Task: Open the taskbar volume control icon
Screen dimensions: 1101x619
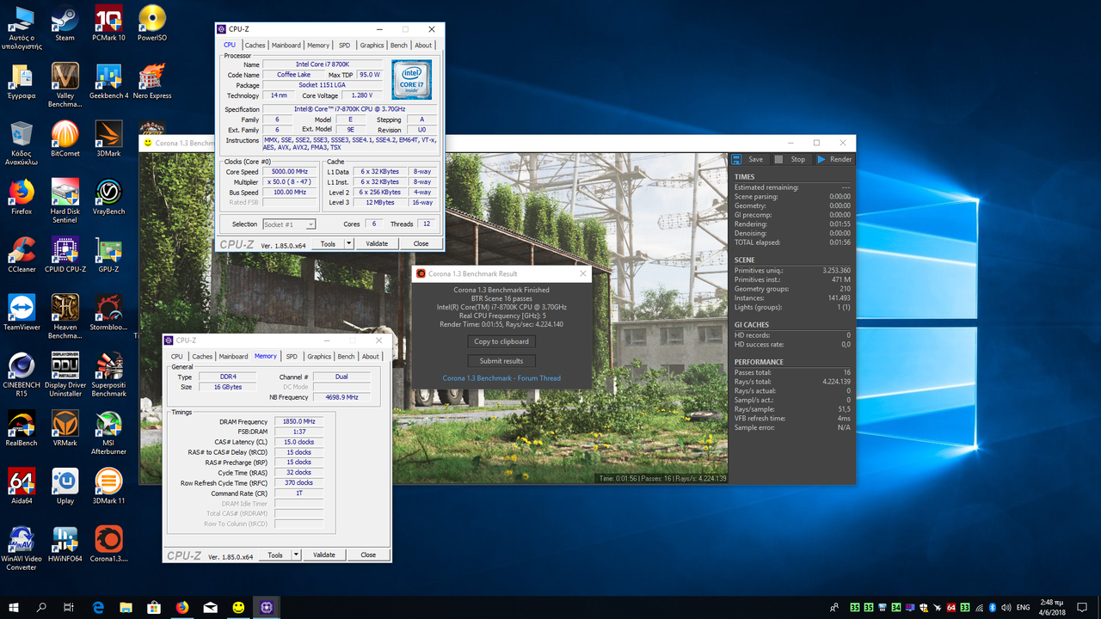Action: (x=1005, y=607)
